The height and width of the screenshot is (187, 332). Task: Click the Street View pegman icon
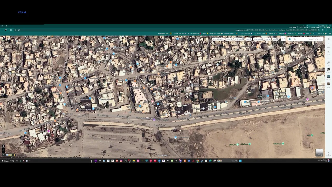click(14, 155)
